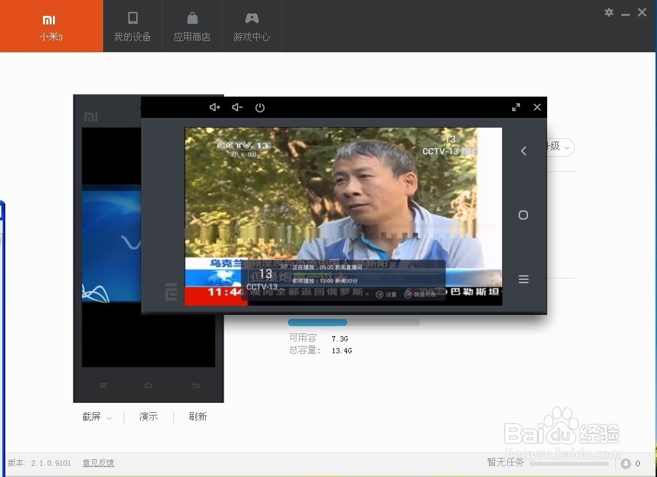Click the phone screen preview thumbnail
Screen dimensions: 657x477
pos(111,247)
